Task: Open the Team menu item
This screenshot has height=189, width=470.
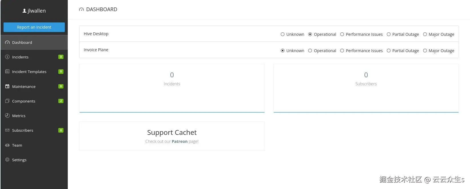Action: (17, 145)
